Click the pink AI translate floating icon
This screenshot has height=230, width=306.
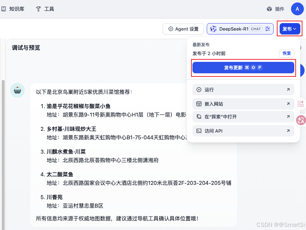point(301,121)
